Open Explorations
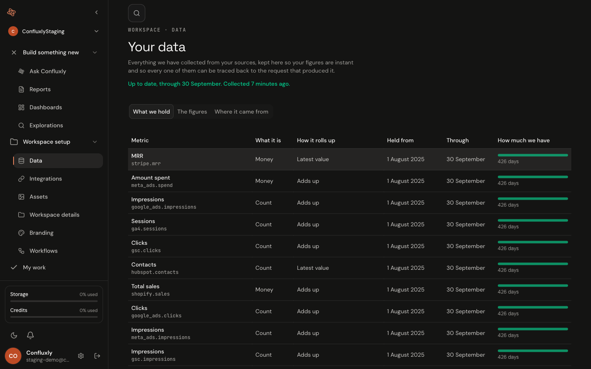 [x=58, y=125]
